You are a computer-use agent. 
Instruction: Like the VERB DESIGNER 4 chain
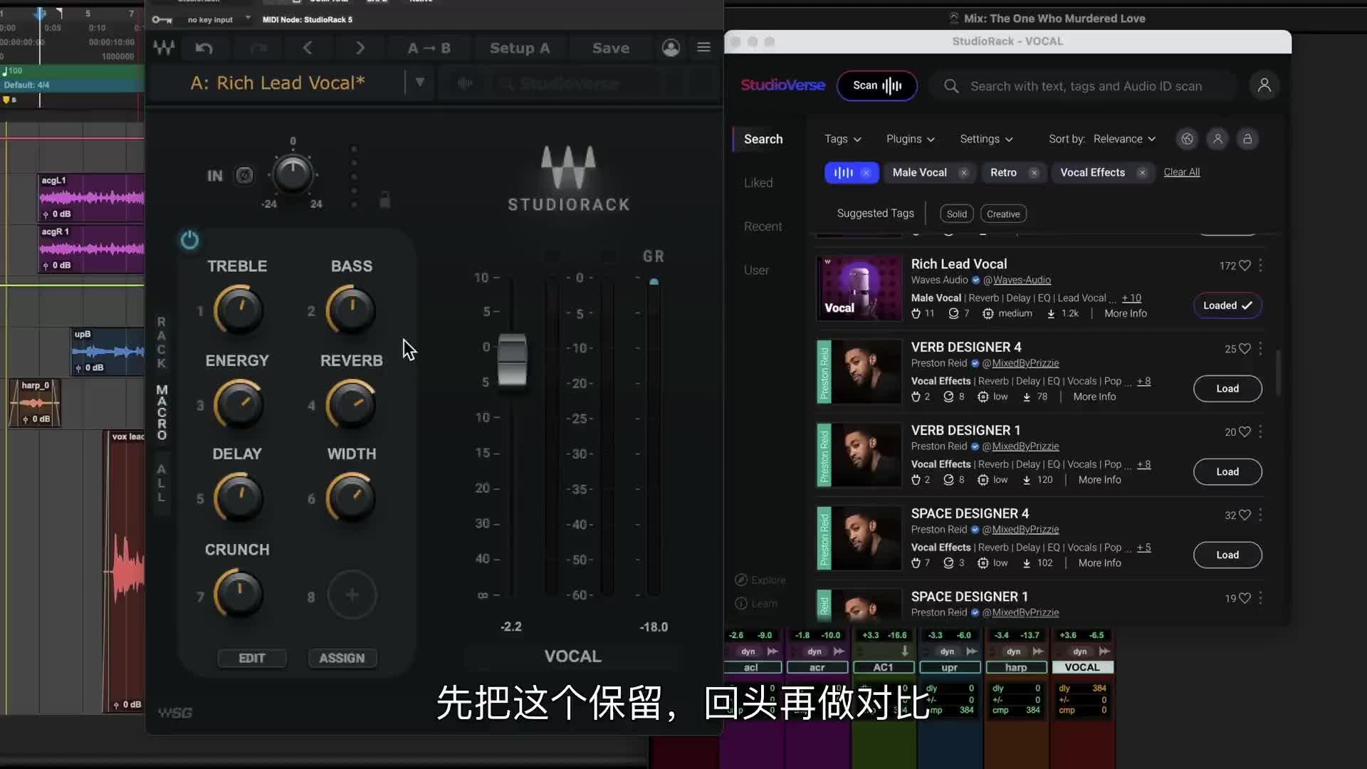click(x=1245, y=349)
